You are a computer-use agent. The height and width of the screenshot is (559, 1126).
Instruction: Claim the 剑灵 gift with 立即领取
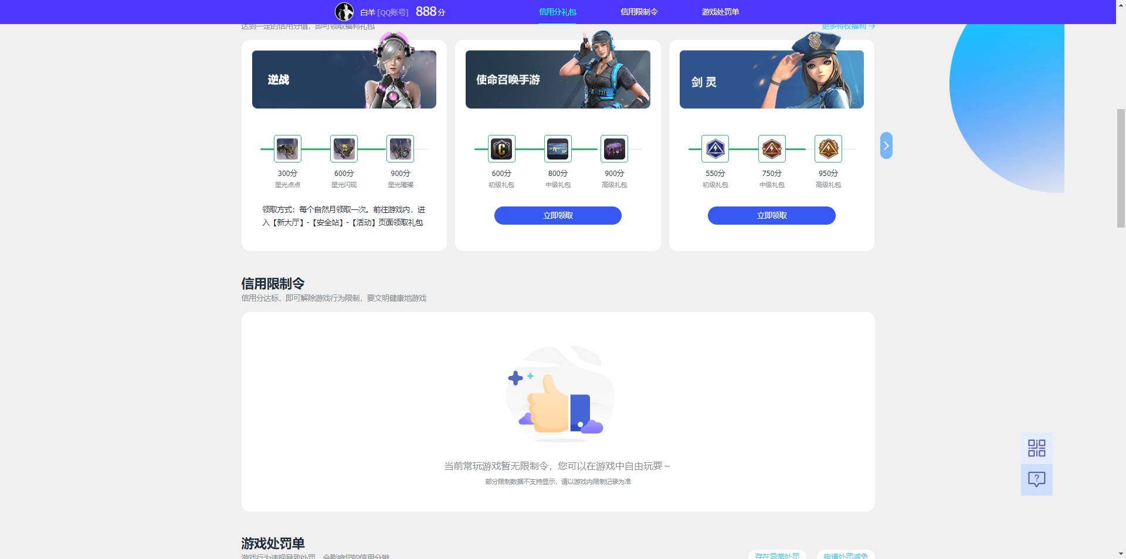772,215
